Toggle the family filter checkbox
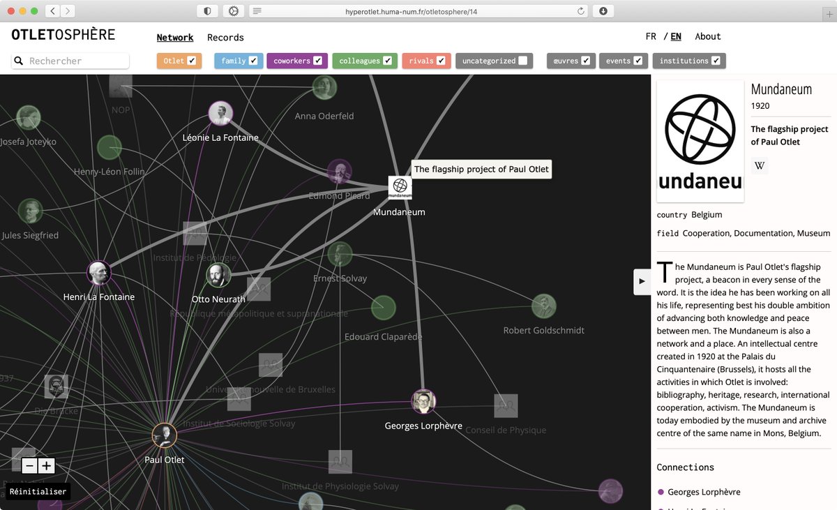The height and width of the screenshot is (510, 837). tap(253, 61)
